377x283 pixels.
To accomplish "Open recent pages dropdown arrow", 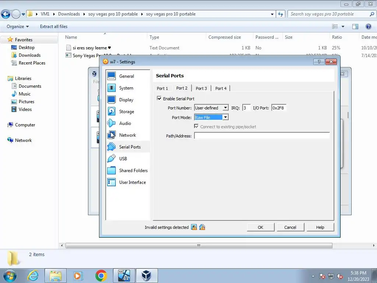I will coord(23,14).
